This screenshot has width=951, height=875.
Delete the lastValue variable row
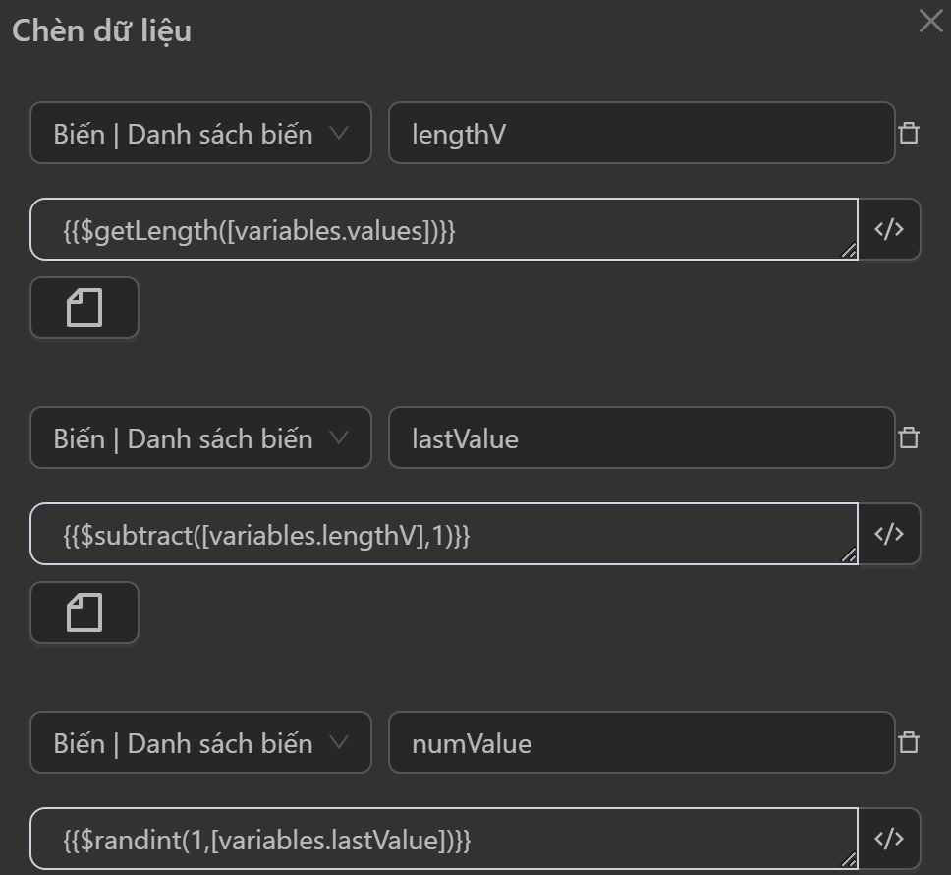coord(909,438)
